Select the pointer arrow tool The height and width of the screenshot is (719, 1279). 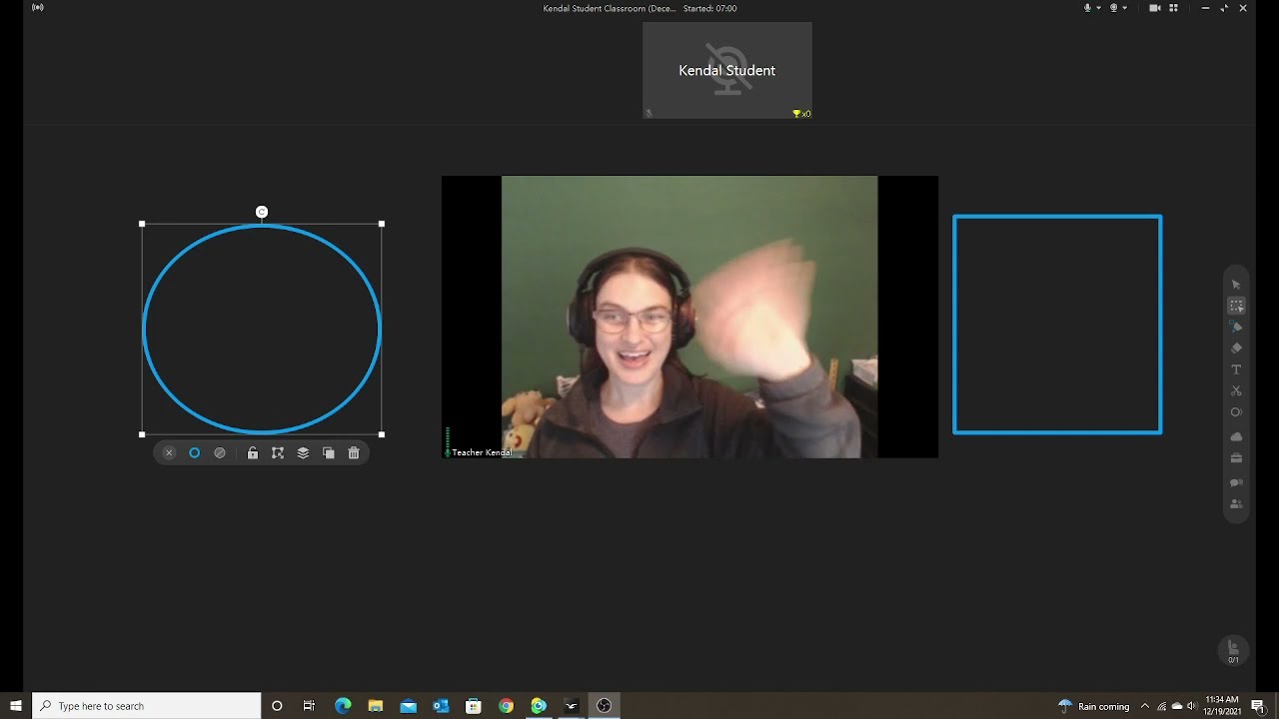pos(1236,285)
